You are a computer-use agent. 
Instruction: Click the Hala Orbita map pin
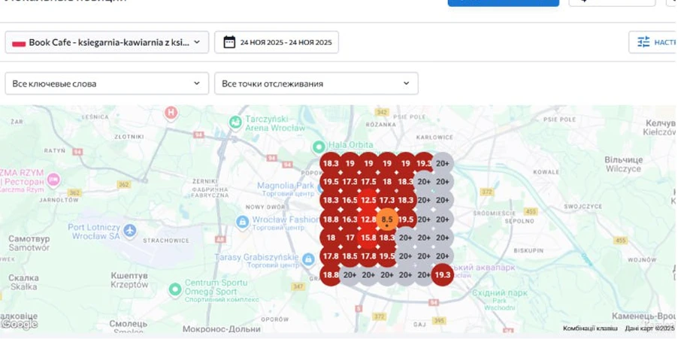319,146
